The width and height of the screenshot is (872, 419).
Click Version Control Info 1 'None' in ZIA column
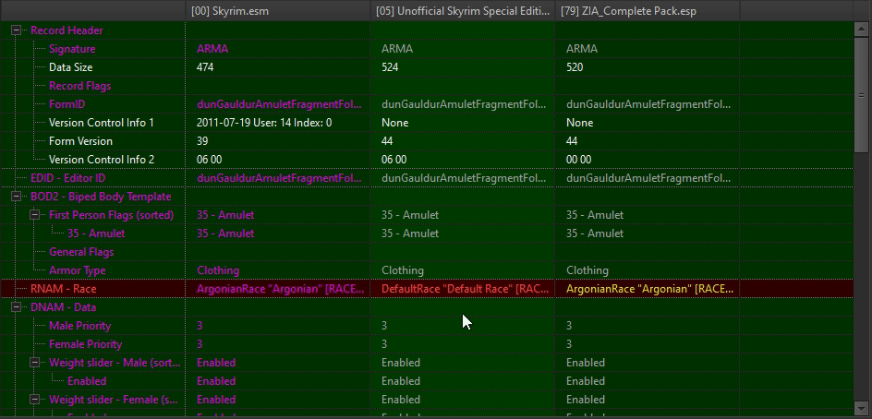[579, 122]
